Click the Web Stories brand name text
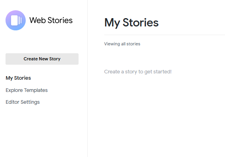 [x=51, y=20]
